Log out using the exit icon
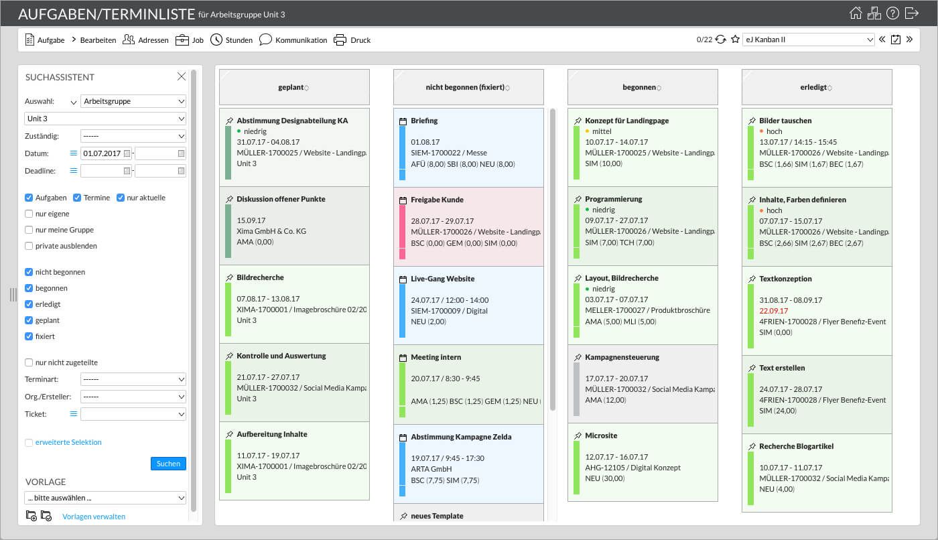The width and height of the screenshot is (938, 540). tap(911, 13)
